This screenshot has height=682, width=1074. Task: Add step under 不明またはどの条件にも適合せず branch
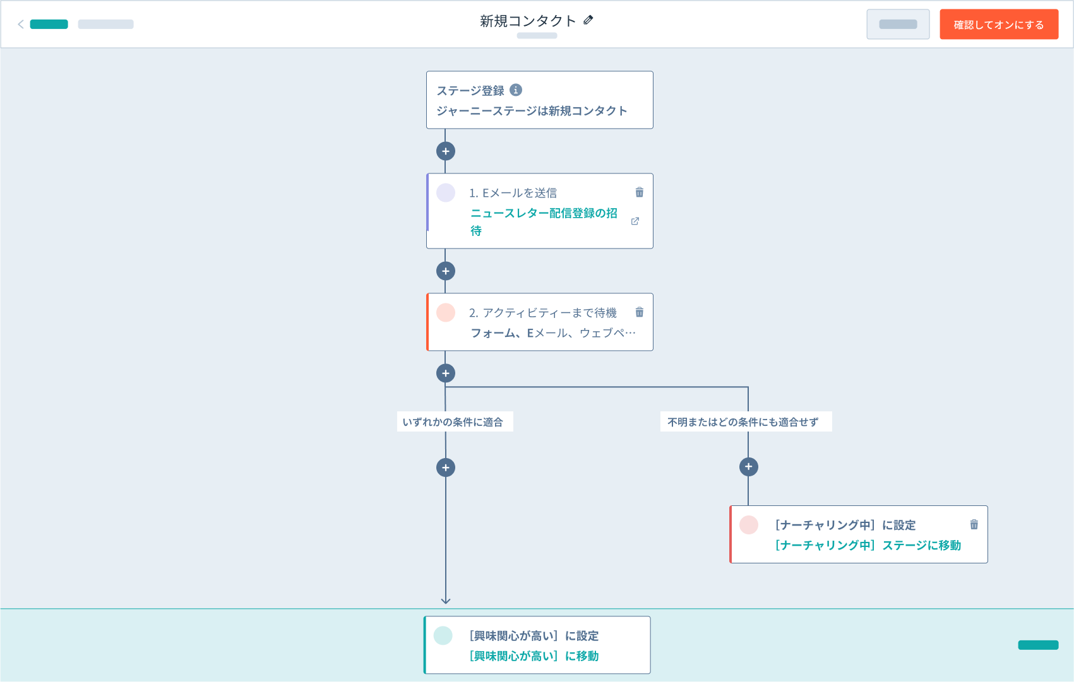[748, 467]
